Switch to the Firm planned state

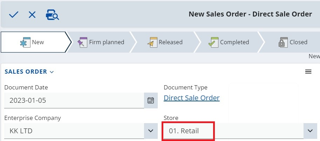pos(101,42)
